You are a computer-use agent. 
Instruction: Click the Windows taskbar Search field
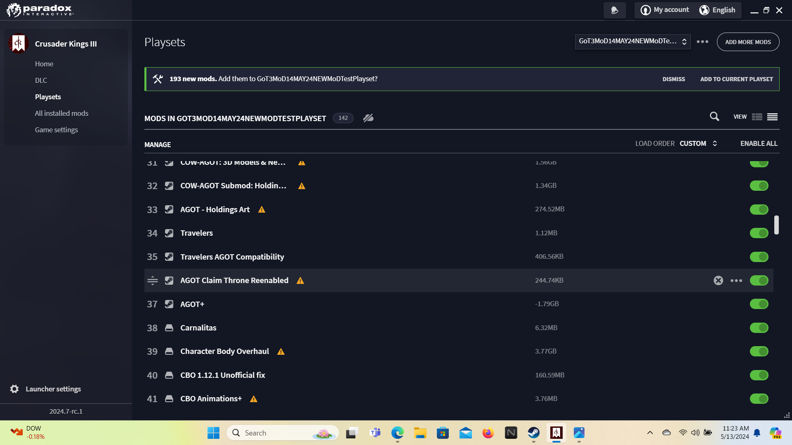pos(283,433)
